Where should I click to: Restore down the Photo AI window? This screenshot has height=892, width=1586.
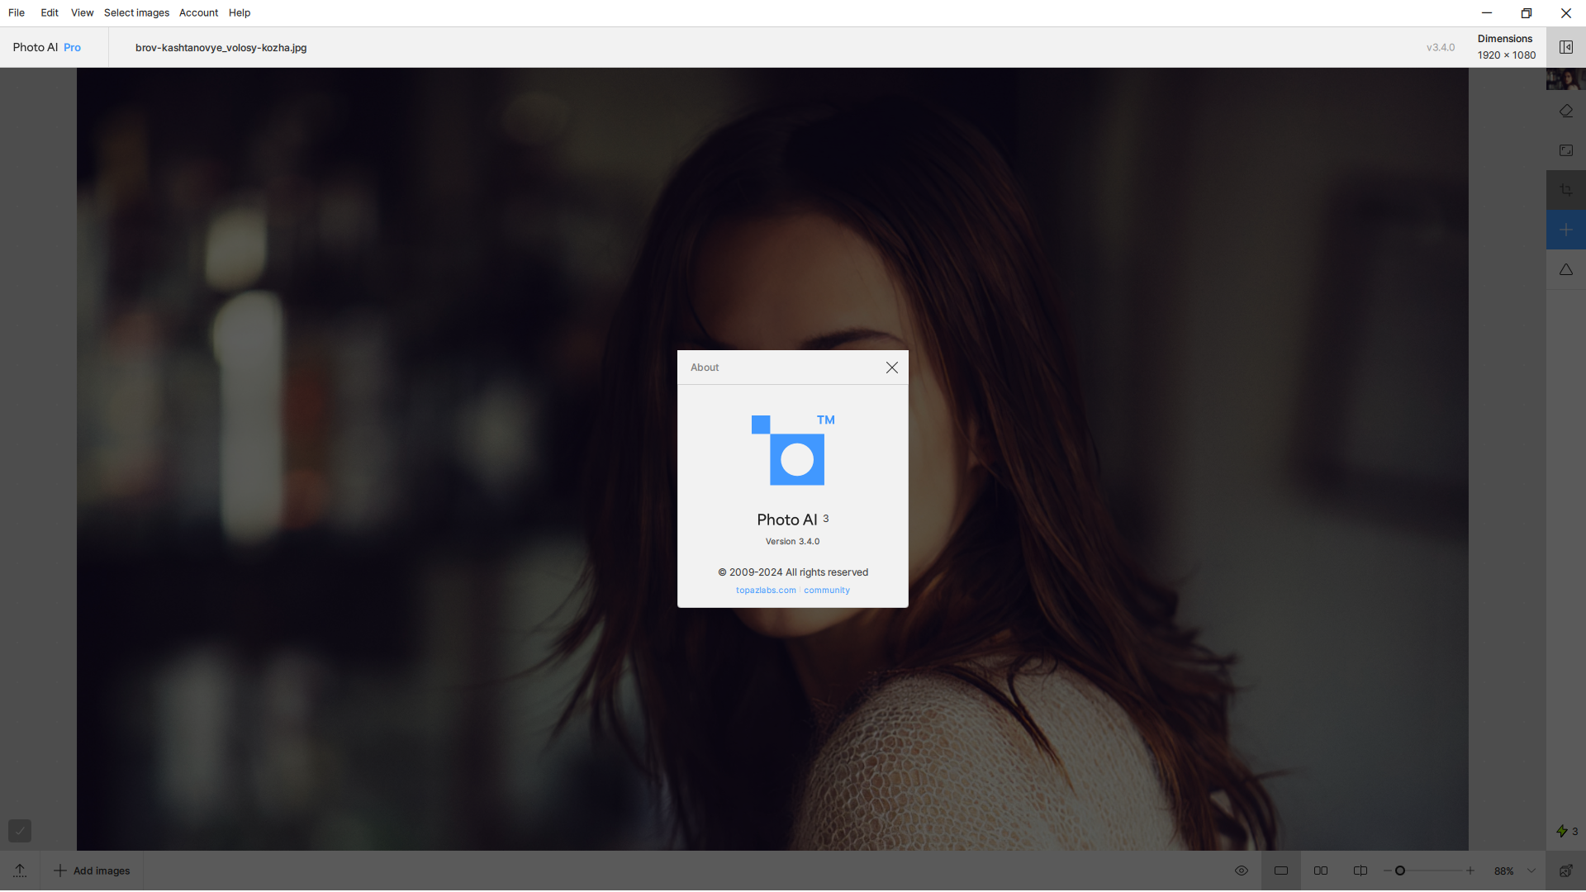click(x=1526, y=13)
